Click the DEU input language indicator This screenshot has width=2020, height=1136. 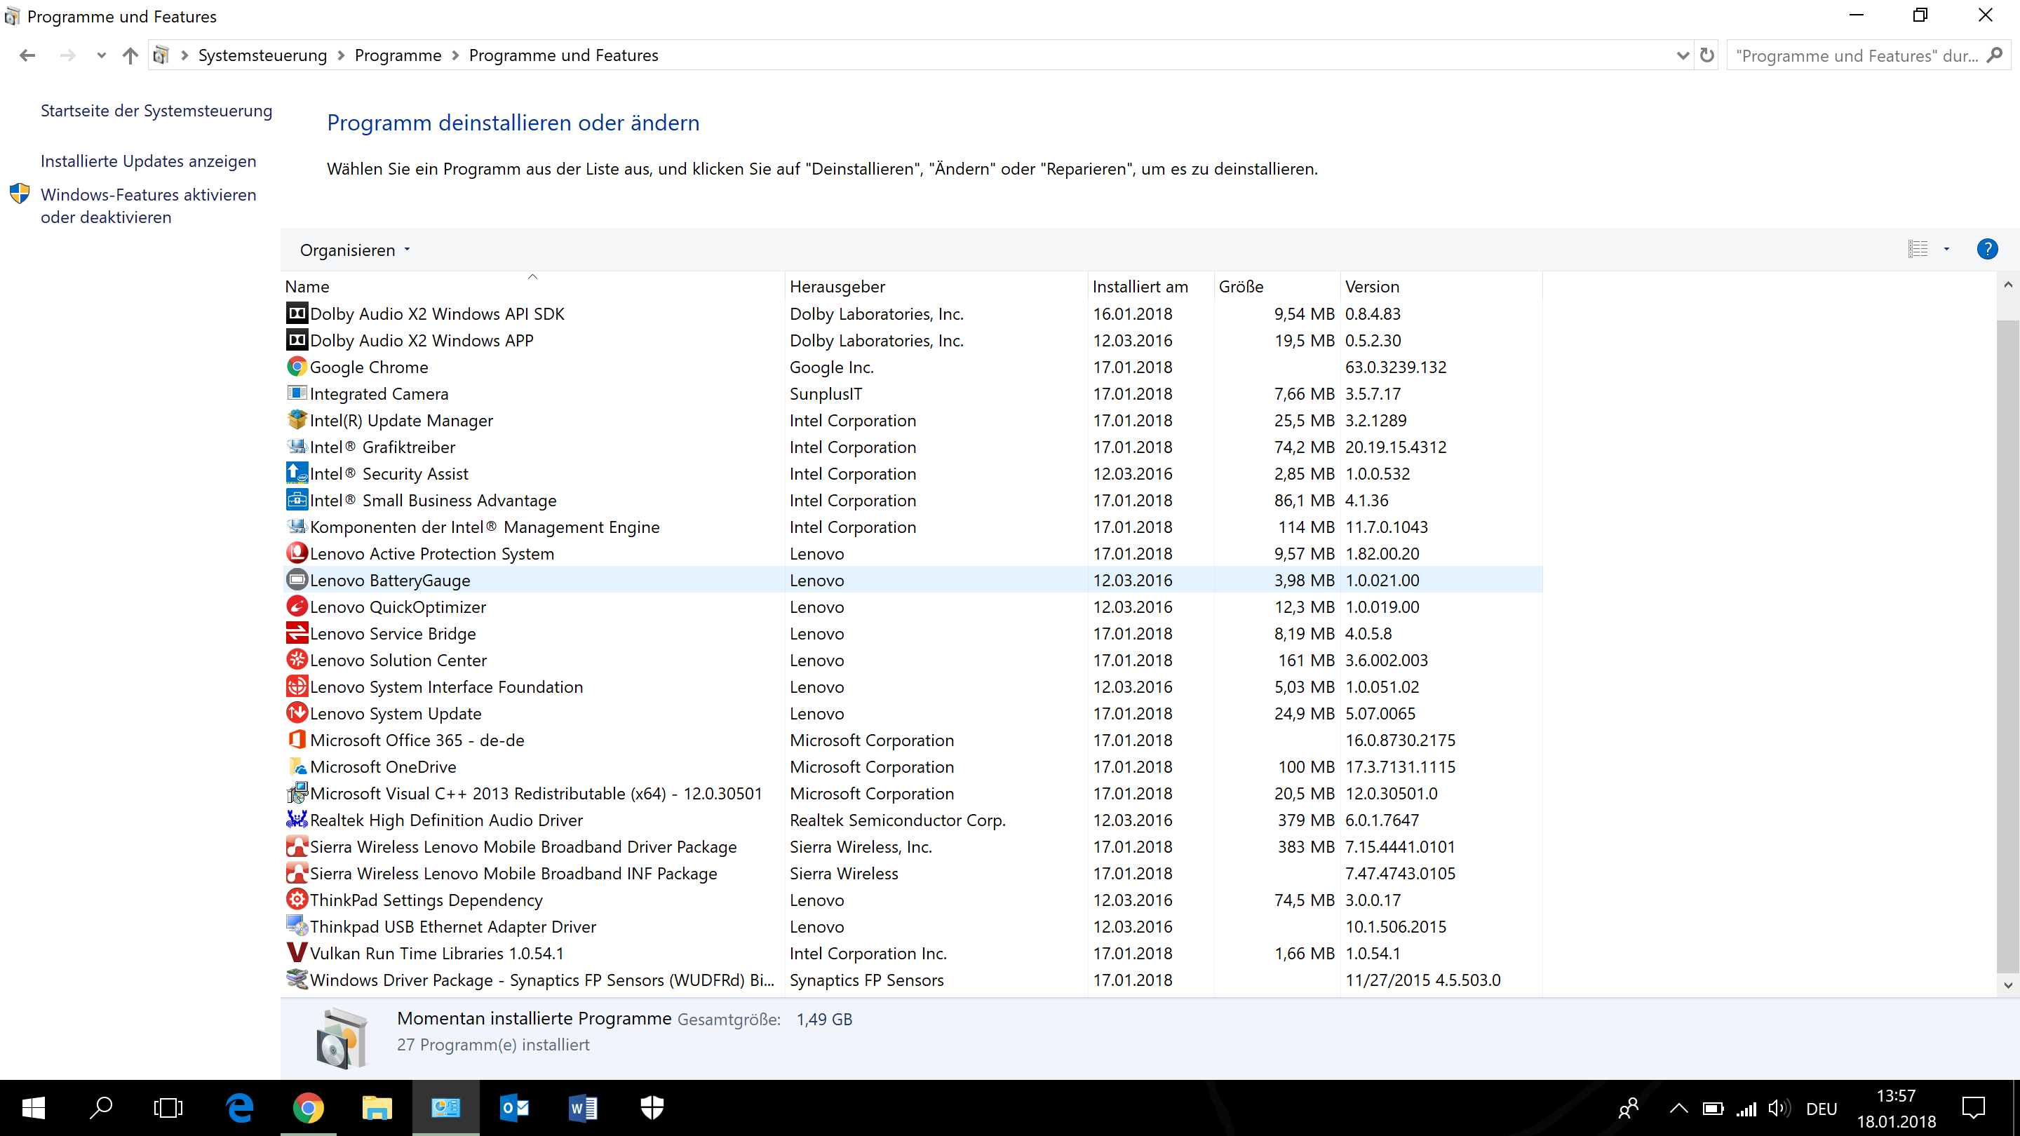click(1821, 1109)
